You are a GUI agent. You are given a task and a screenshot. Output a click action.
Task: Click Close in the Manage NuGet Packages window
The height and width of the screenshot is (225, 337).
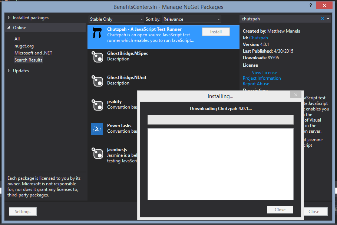315,211
